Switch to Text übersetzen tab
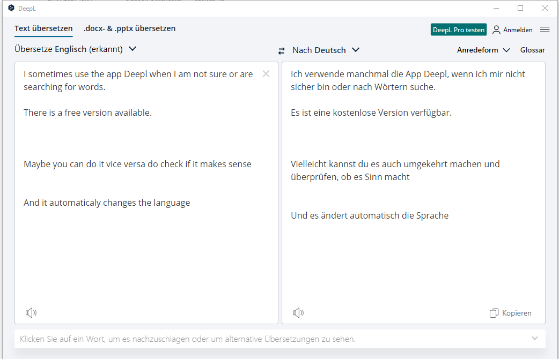 click(43, 28)
